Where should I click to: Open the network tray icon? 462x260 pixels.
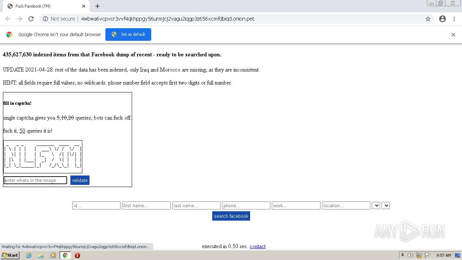tap(419, 255)
